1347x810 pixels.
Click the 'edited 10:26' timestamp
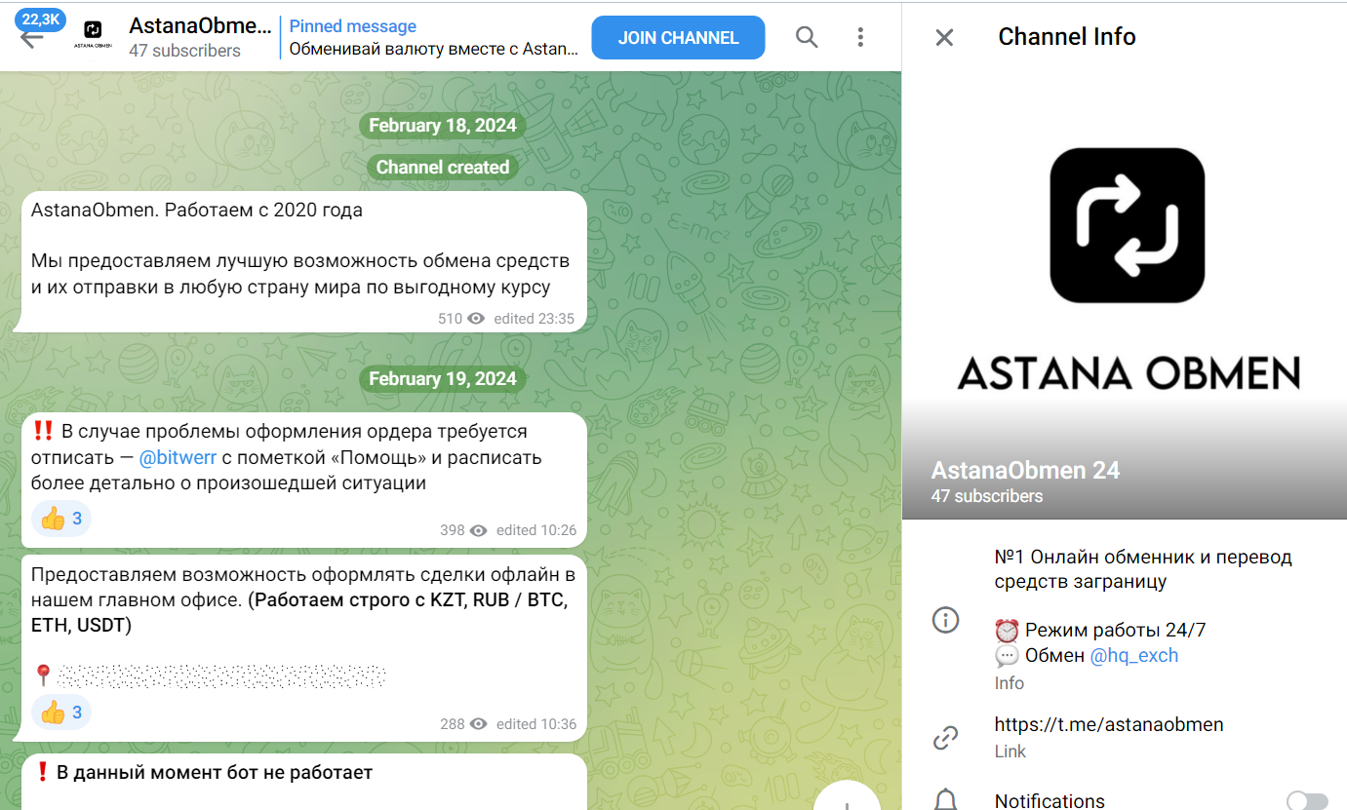[536, 530]
